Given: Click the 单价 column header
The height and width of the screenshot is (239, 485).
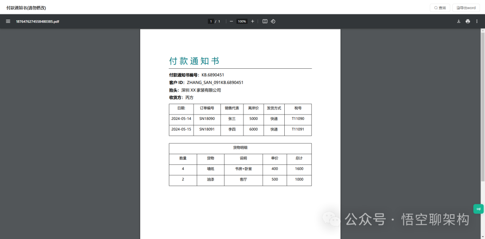Looking at the screenshot, I should [x=275, y=158].
